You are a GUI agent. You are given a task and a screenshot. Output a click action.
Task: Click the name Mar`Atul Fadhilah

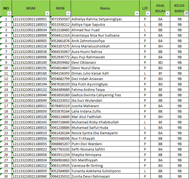click(86, 117)
